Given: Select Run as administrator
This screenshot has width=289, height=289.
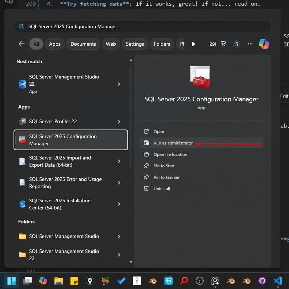Looking at the screenshot, I should pos(173,143).
